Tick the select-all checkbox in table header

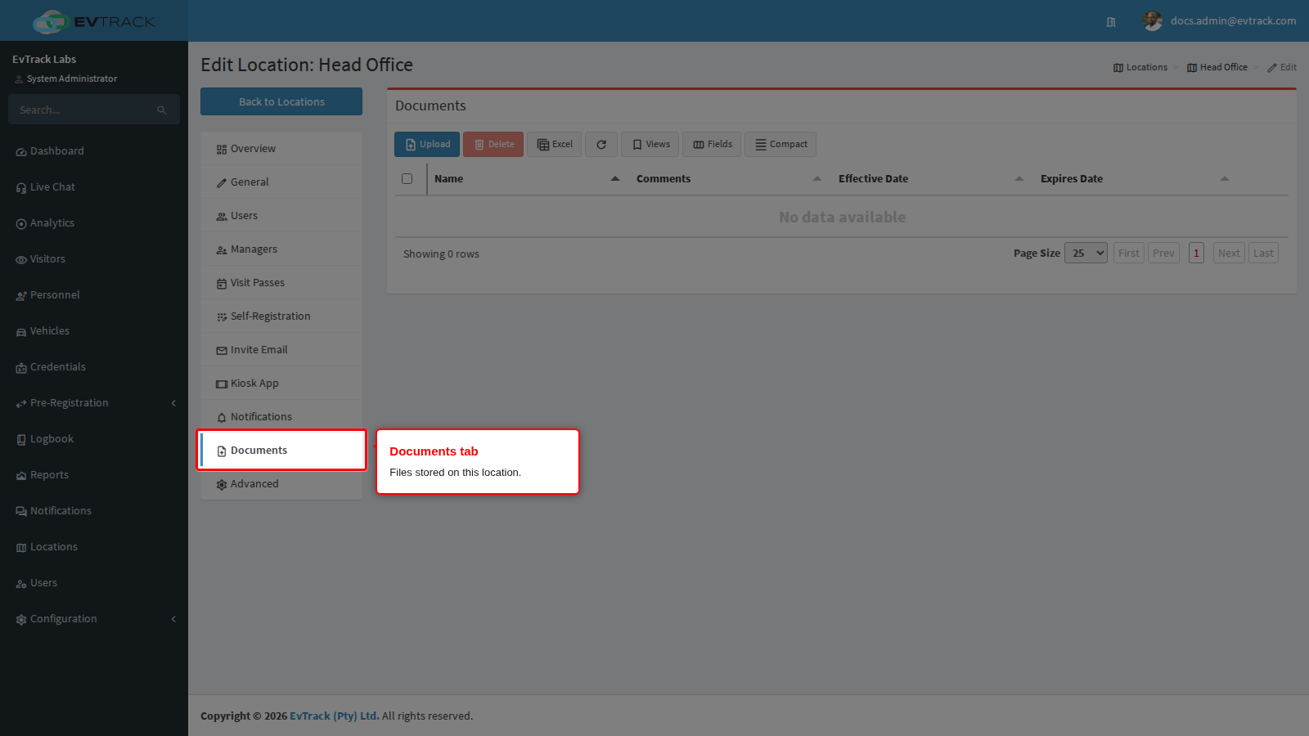click(x=407, y=179)
